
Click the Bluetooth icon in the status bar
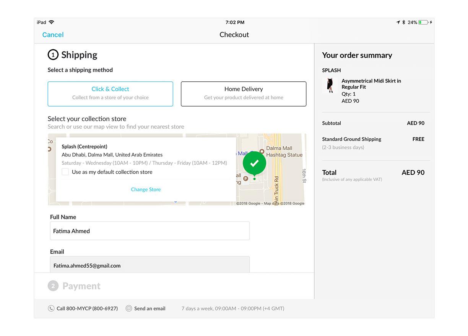pos(403,22)
